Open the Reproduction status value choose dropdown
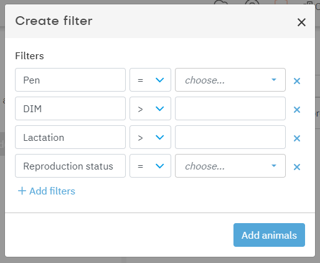320x263 pixels. pyautogui.click(x=230, y=166)
